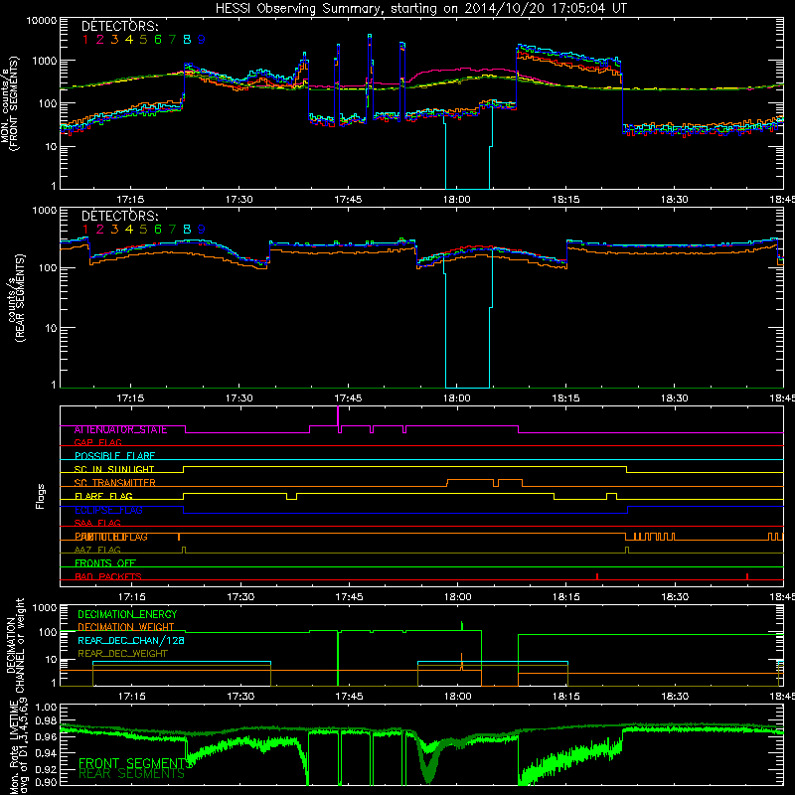Click the 17:30 time tick under decimation plot
The width and height of the screenshot is (795, 795).
click(240, 697)
